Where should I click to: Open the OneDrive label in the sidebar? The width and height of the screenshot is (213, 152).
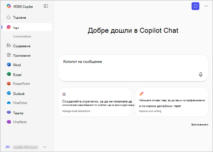click(x=20, y=103)
